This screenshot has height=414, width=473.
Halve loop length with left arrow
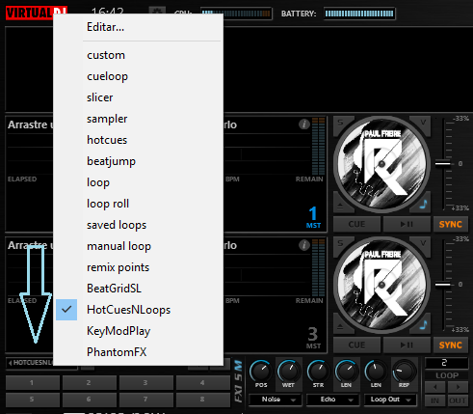(435, 387)
